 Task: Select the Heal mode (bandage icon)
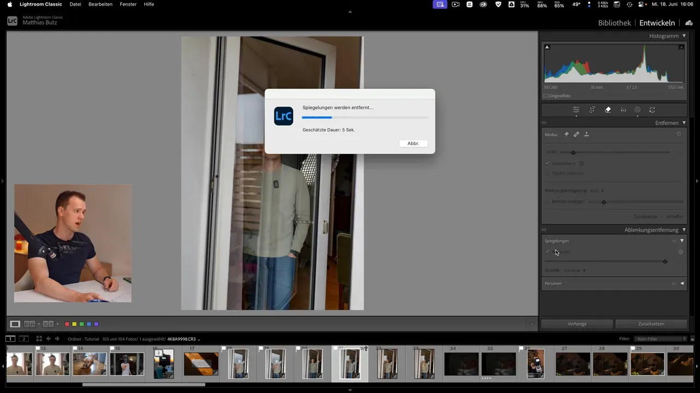pos(576,134)
